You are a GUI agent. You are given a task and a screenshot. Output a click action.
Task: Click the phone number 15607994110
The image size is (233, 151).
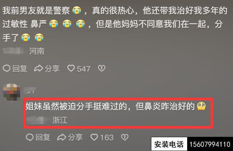(210, 144)
